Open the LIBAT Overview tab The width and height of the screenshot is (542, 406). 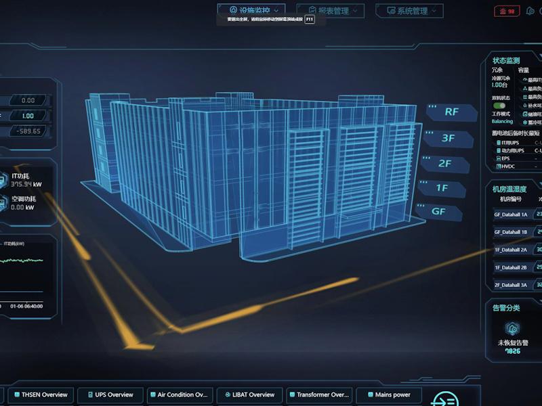click(x=249, y=394)
